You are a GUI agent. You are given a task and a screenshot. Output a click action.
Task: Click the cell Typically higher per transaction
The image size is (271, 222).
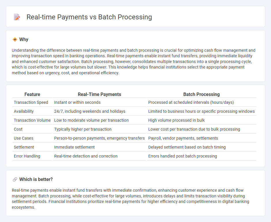[x=99, y=129]
